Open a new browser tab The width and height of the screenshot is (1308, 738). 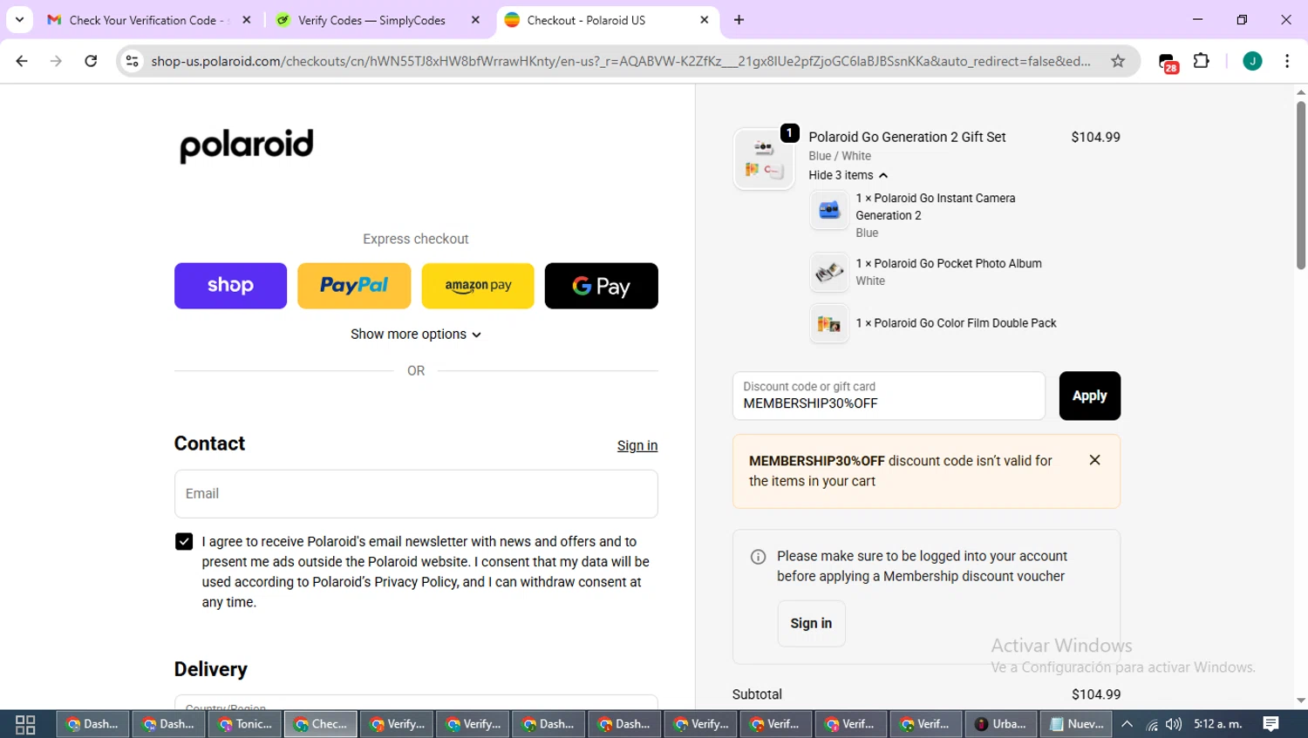739,20
